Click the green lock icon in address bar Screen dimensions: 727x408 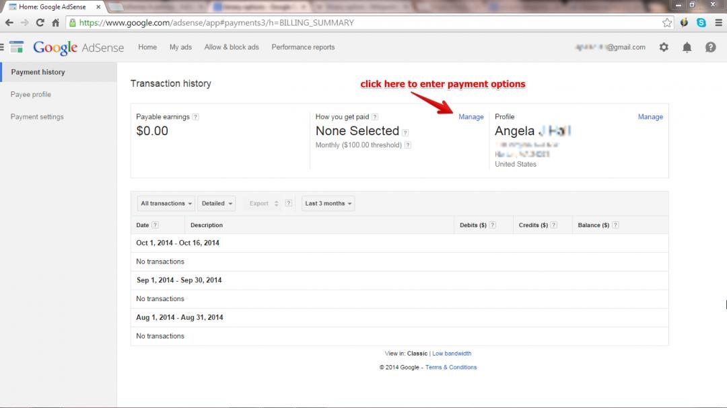(72, 23)
